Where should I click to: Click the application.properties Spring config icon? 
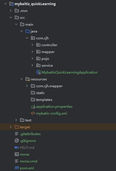(x=33, y=107)
